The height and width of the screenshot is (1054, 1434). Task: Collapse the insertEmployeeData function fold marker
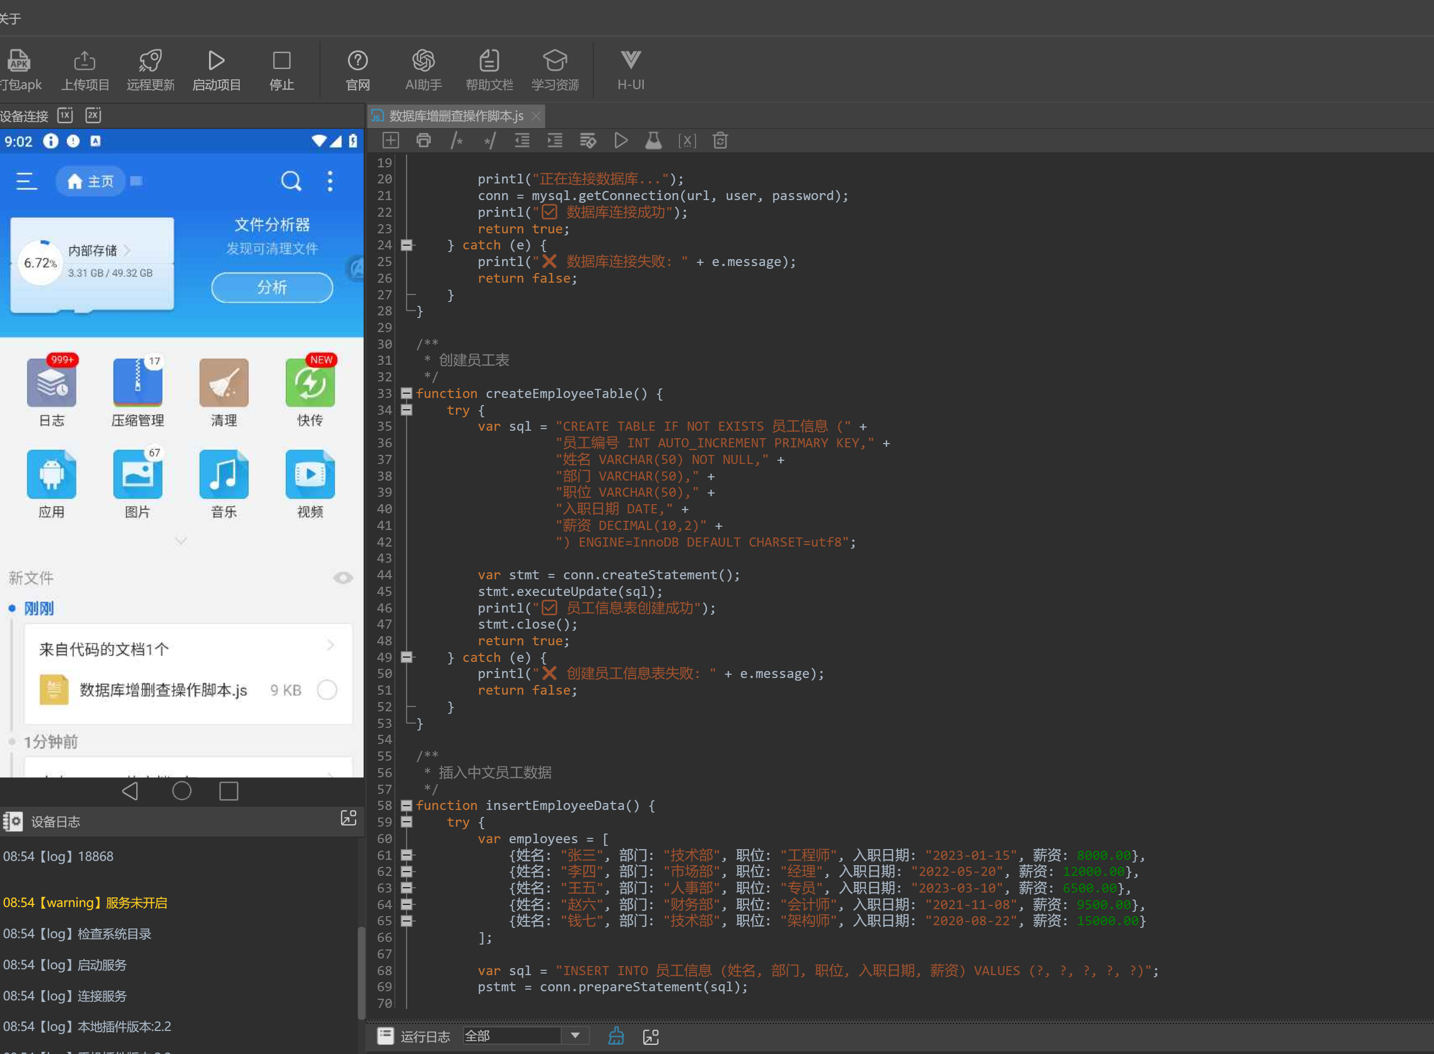pos(407,806)
